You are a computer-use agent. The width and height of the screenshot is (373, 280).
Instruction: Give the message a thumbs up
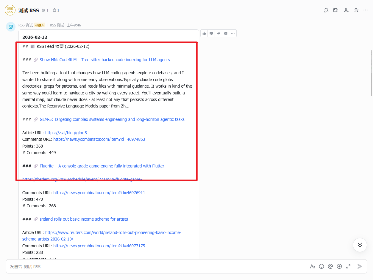point(204,33)
